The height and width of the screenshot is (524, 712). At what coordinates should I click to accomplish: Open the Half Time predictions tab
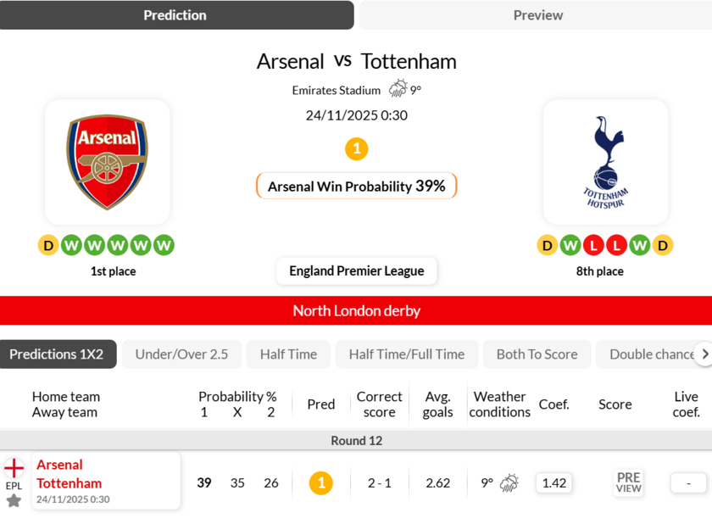288,354
